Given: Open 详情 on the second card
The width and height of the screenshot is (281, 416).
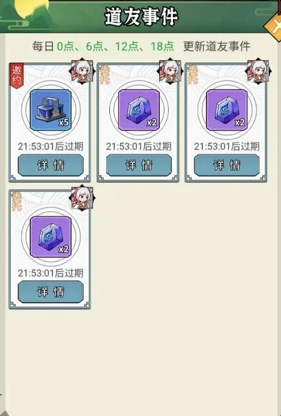Looking at the screenshot, I should pyautogui.click(x=139, y=165).
